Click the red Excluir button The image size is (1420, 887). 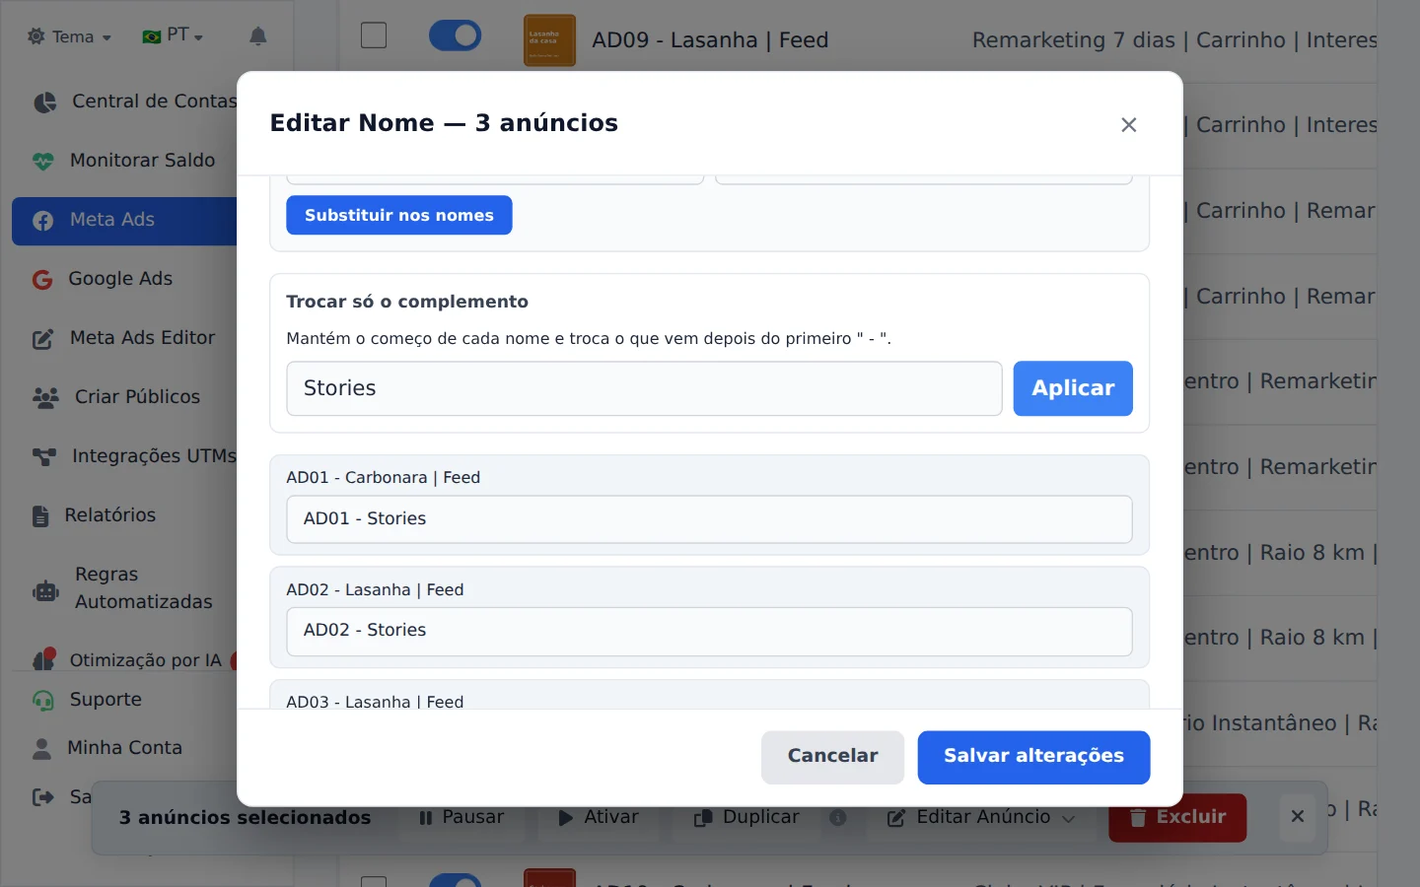coord(1177,818)
